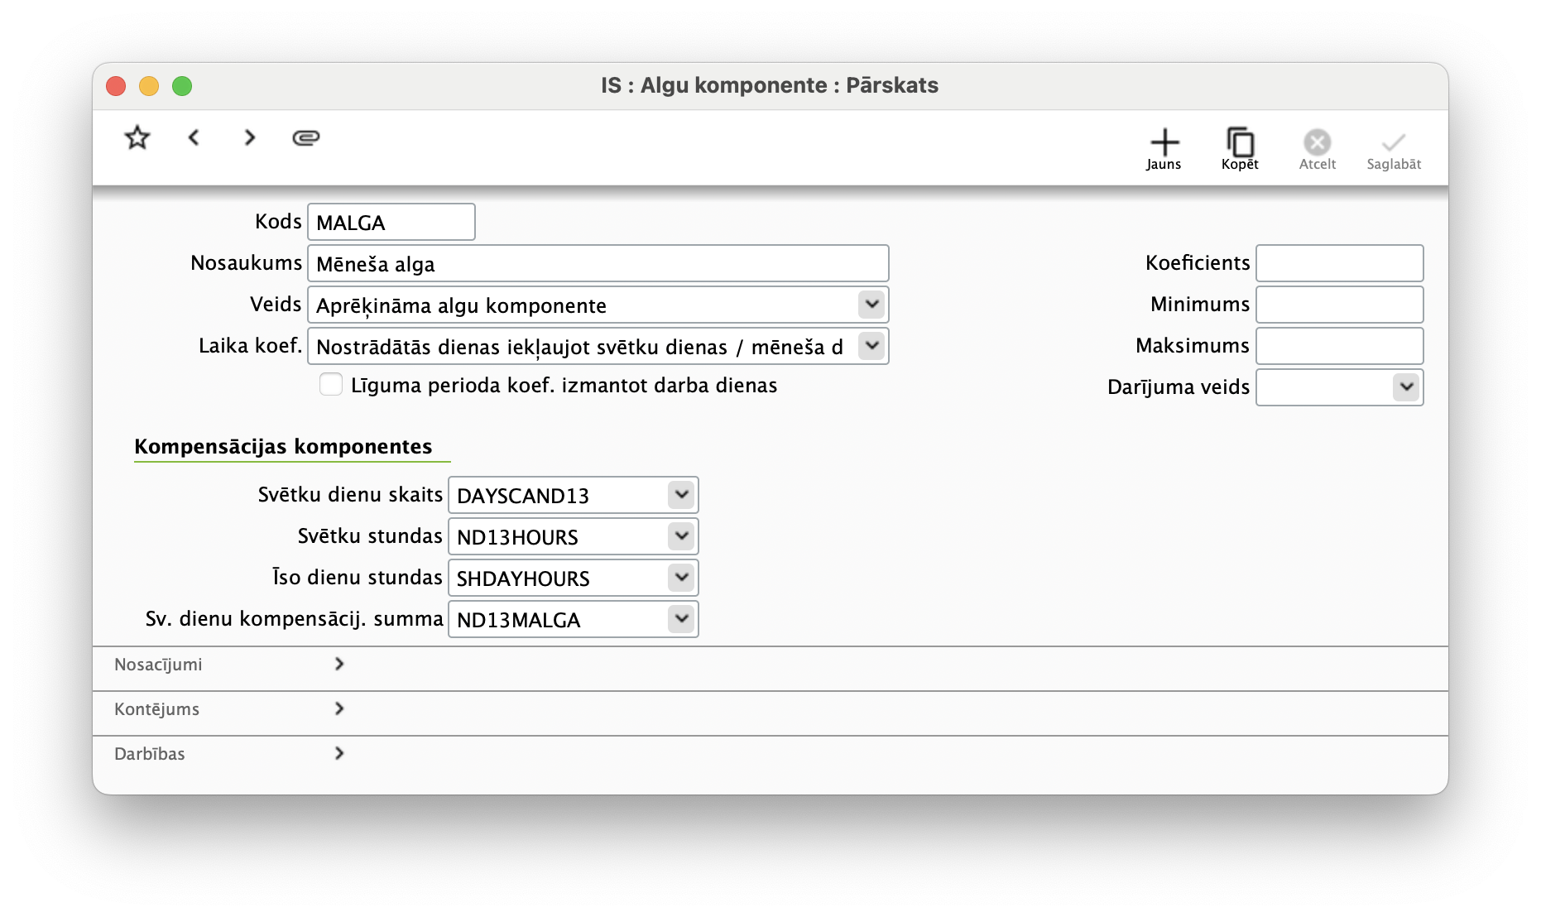Open the Laika koef. dropdown
This screenshot has width=1541, height=917.
click(871, 346)
